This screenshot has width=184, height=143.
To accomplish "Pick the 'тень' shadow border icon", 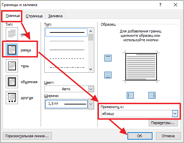I will coord(12,66).
